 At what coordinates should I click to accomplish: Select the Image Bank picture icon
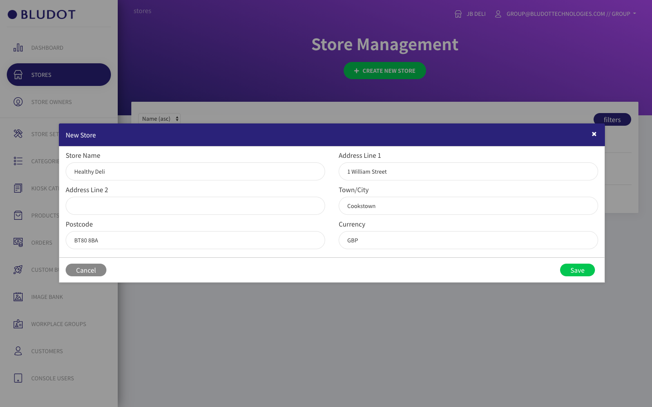[x=18, y=297]
